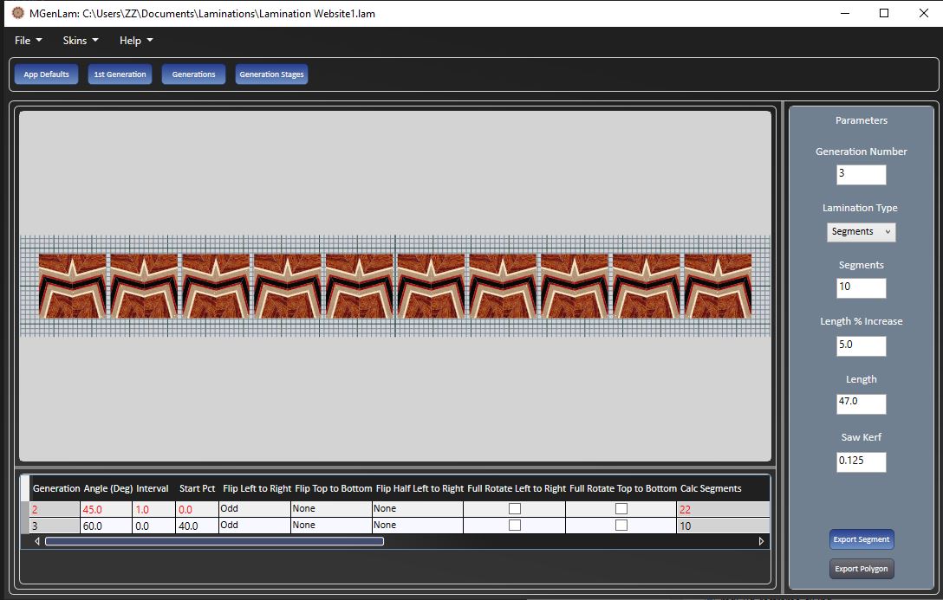Click the MGenLam app icon in title bar
The image size is (943, 600).
coord(17,13)
